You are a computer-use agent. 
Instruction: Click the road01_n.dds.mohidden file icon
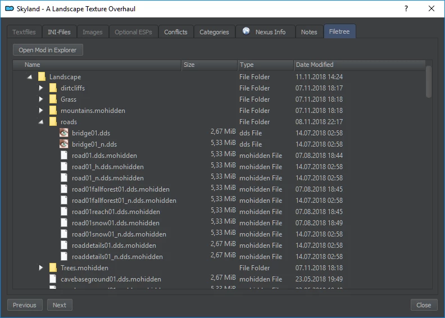click(64, 178)
